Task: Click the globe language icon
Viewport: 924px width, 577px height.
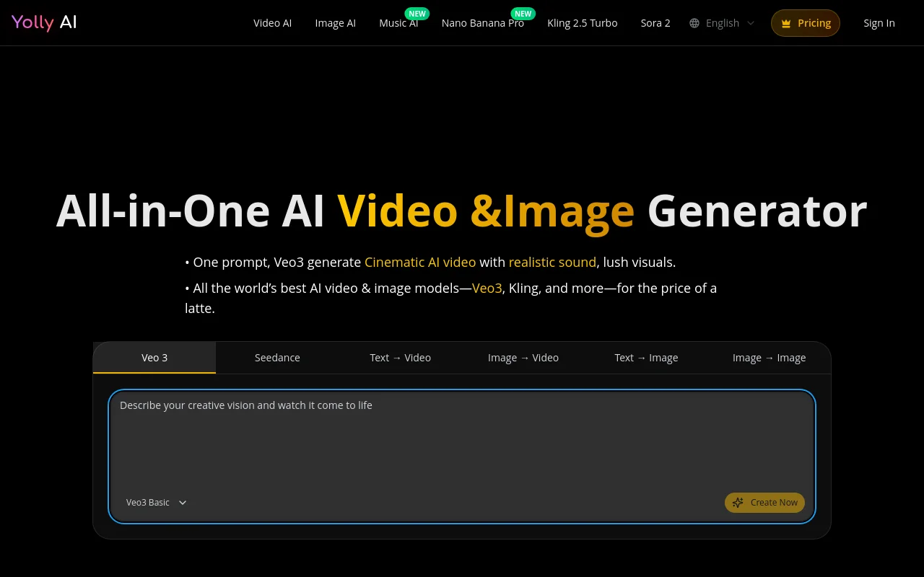Action: click(694, 23)
